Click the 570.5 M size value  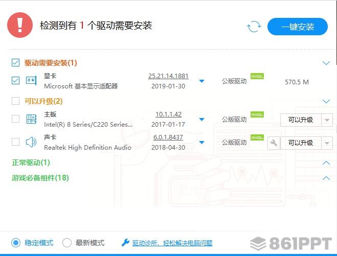pos(297,82)
